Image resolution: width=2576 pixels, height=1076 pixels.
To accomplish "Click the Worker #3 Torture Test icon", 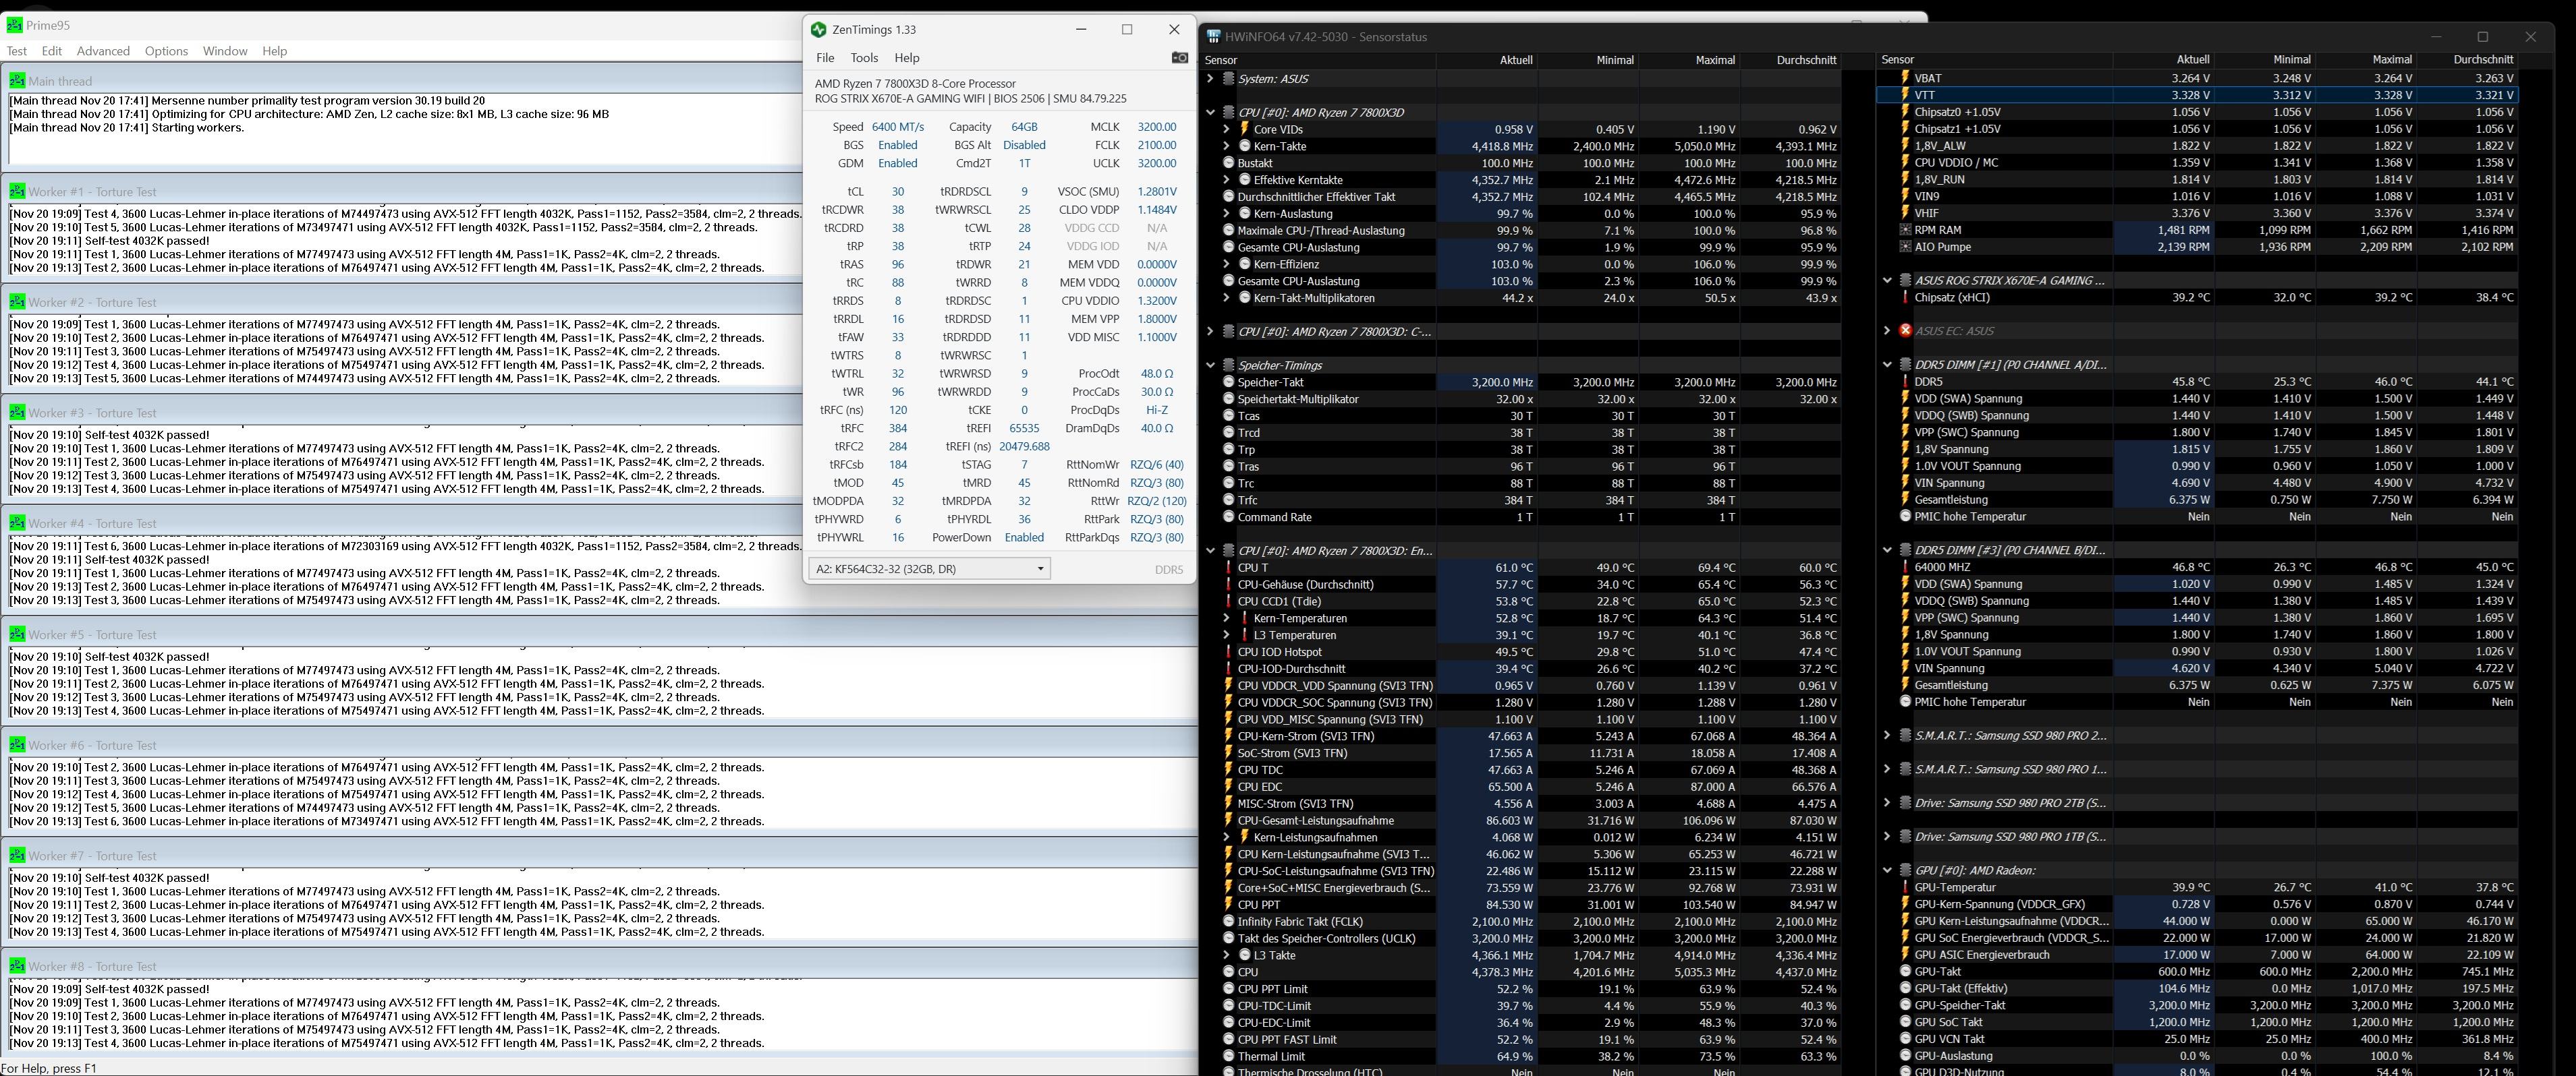I will point(17,413).
